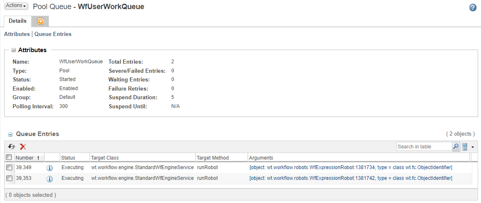This screenshot has width=481, height=203.
Task: Click the runRobot cell in row 39,353
Action: pyautogui.click(x=207, y=178)
